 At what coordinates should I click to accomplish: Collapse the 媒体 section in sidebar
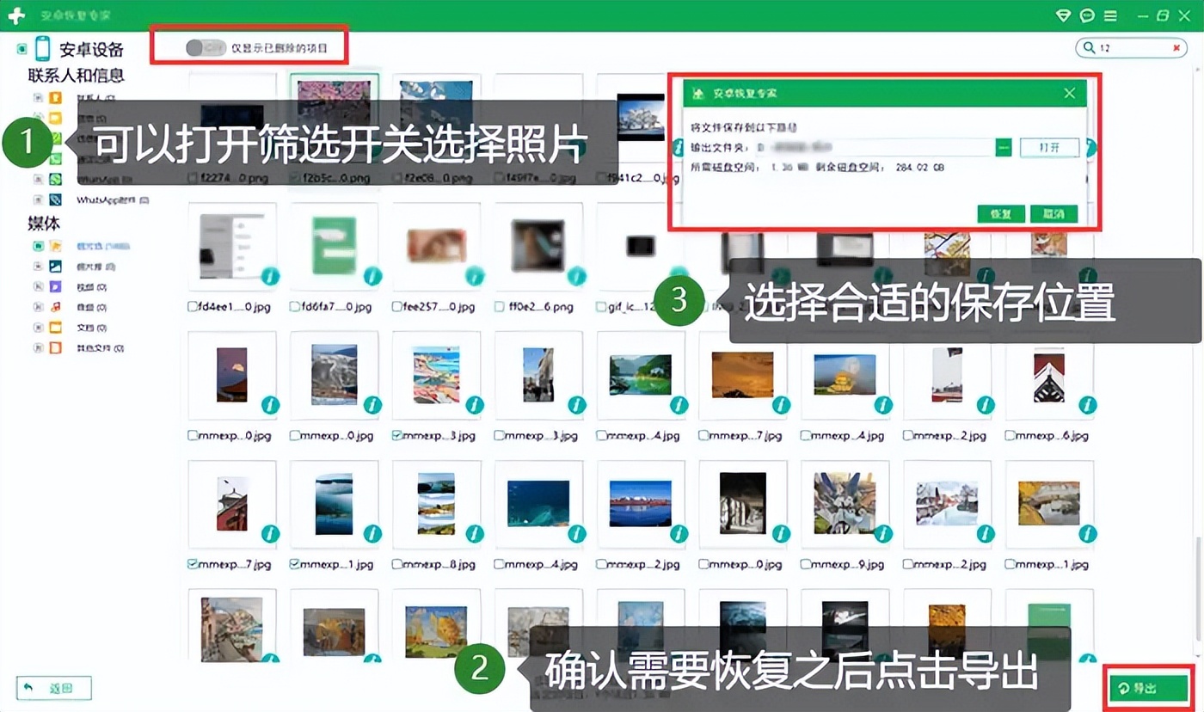tap(43, 224)
